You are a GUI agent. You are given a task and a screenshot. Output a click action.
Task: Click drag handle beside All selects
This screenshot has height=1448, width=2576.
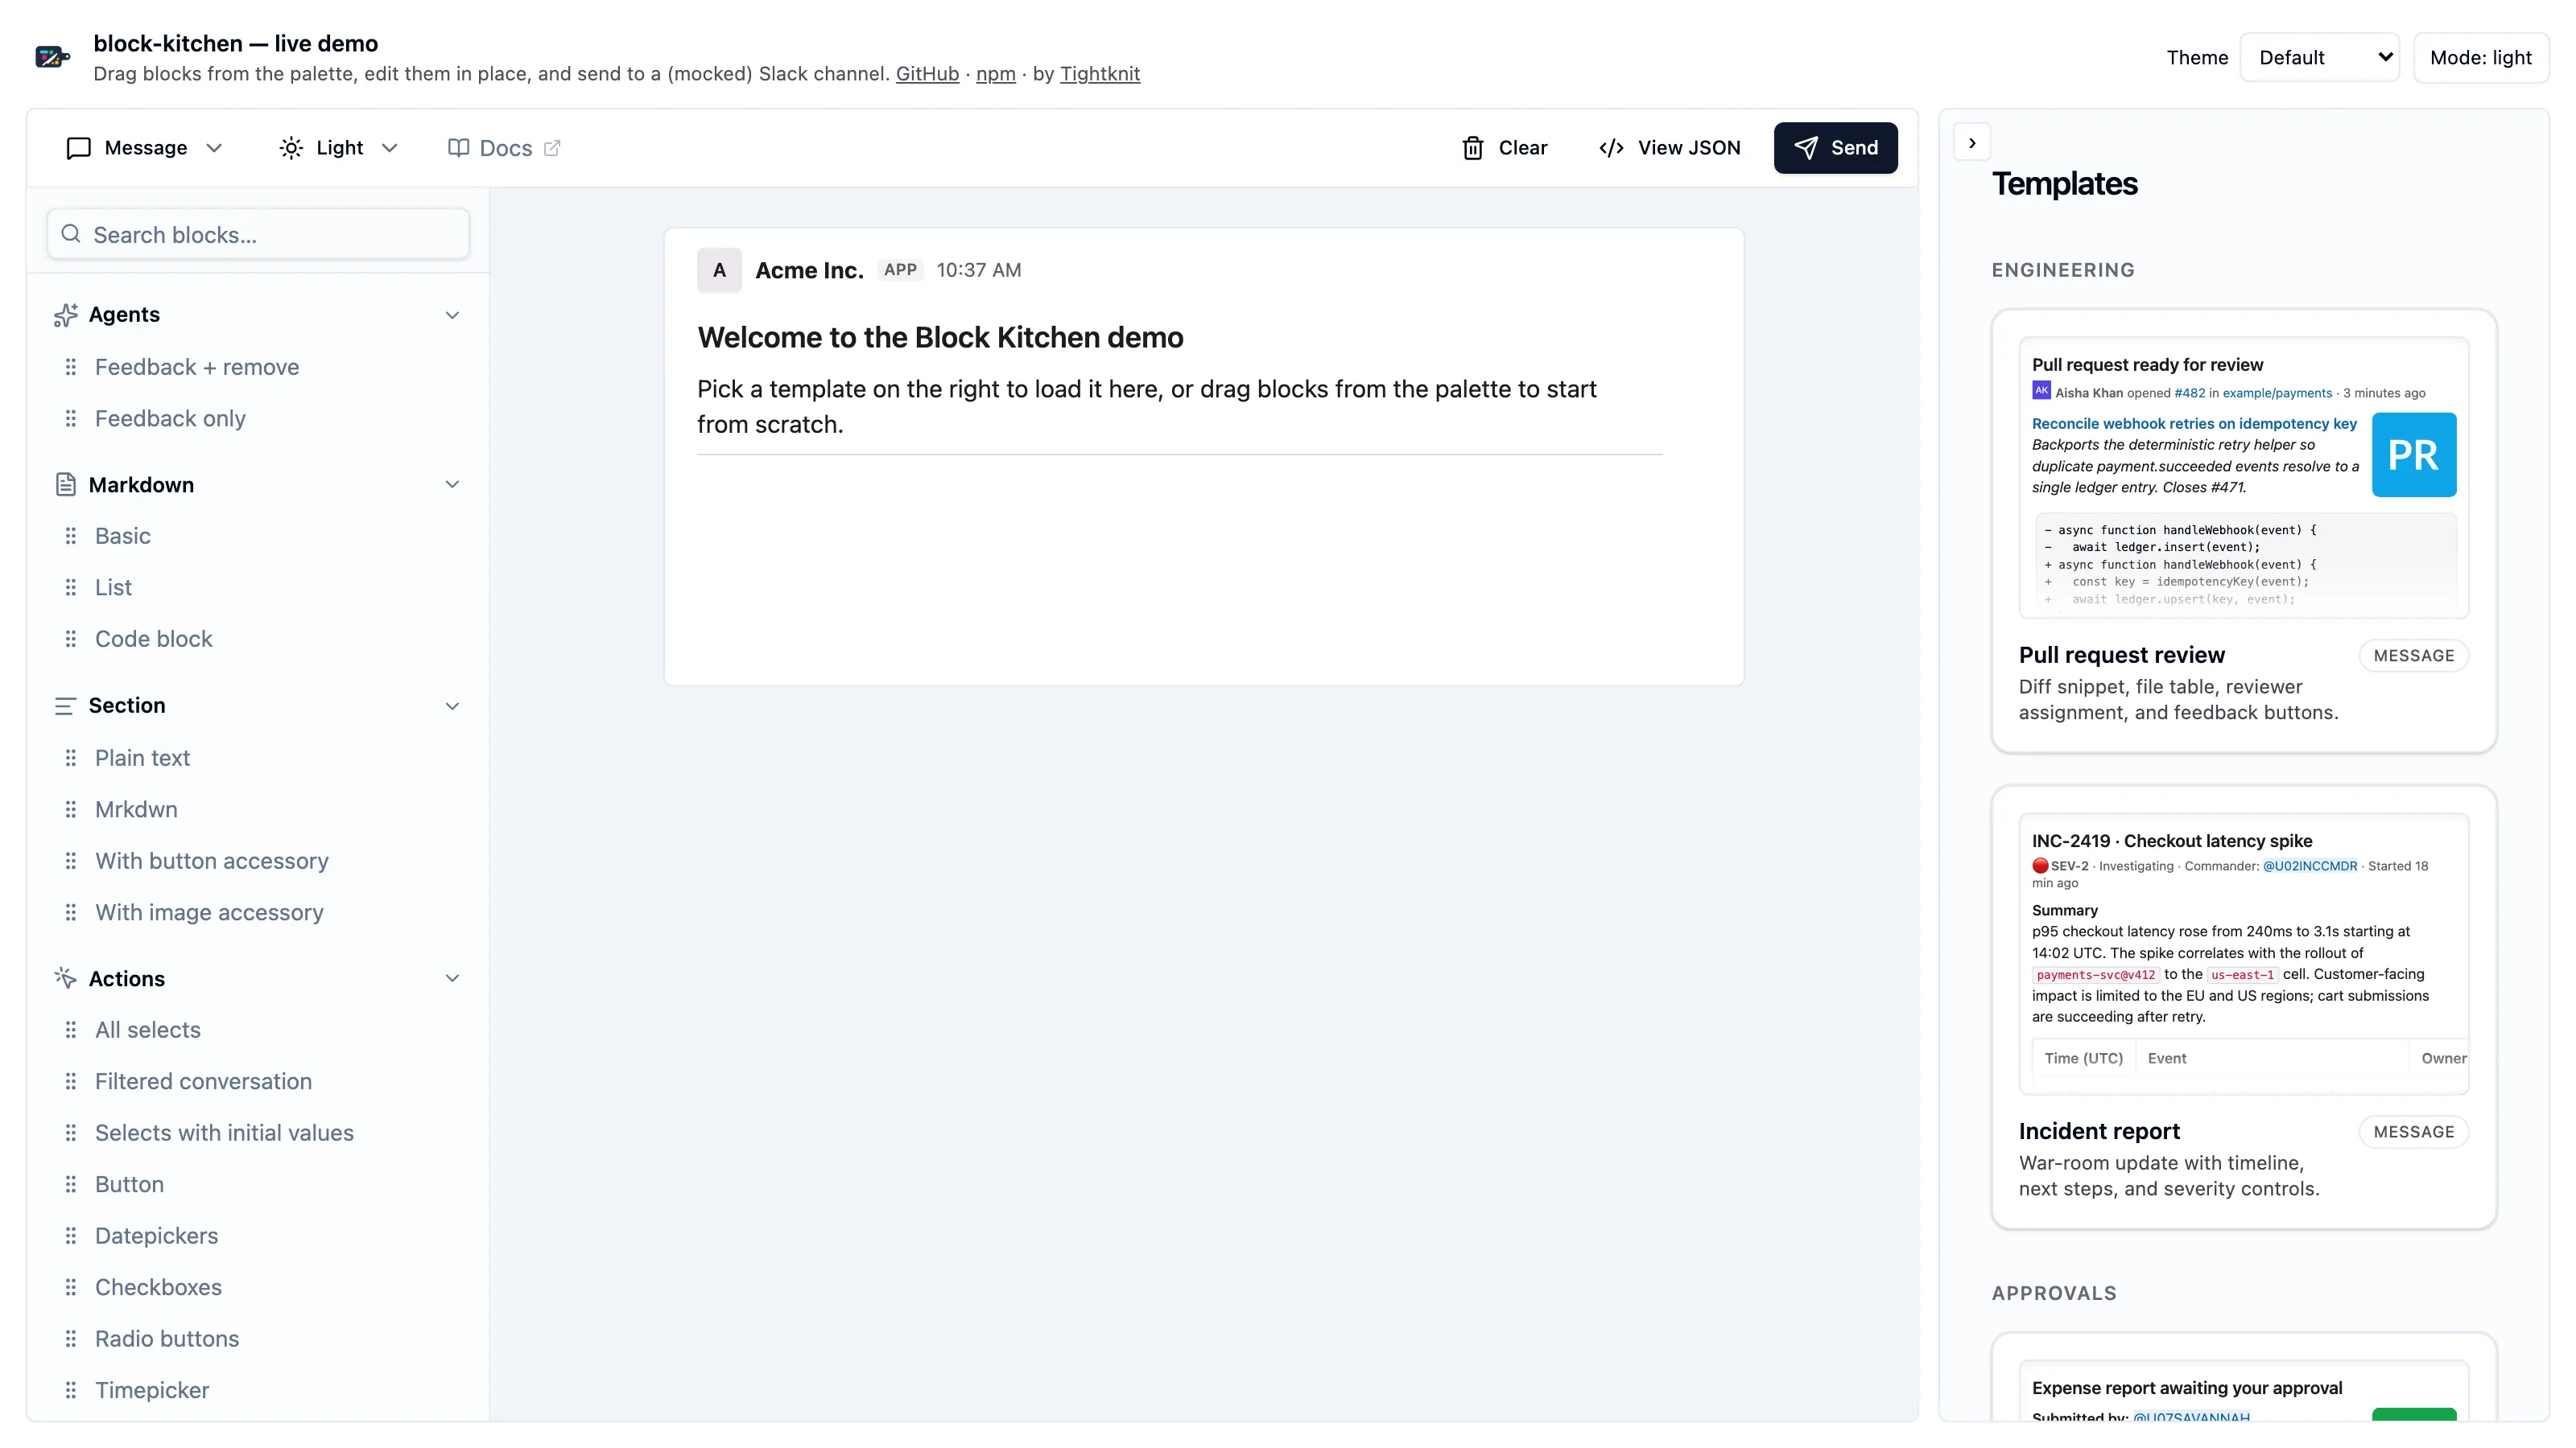(71, 1030)
